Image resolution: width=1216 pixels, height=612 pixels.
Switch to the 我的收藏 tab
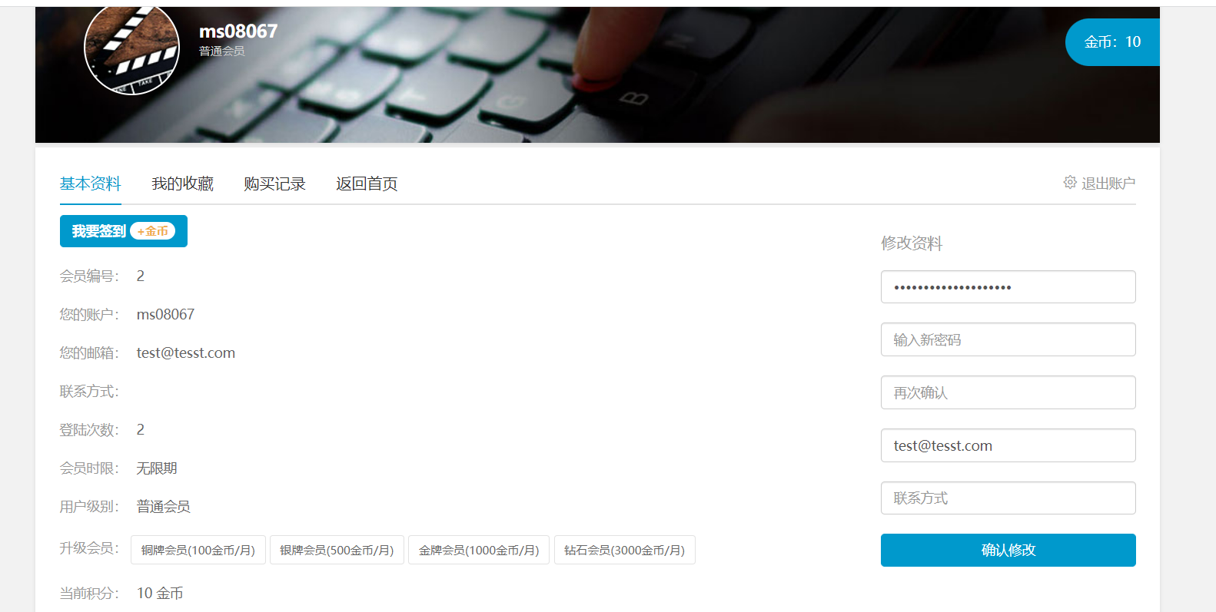click(182, 184)
